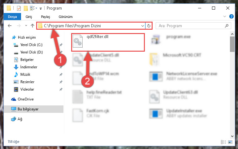This screenshot has height=149, width=238.
Task: Open the Görünüm ribbon tab
Action: coord(66,17)
